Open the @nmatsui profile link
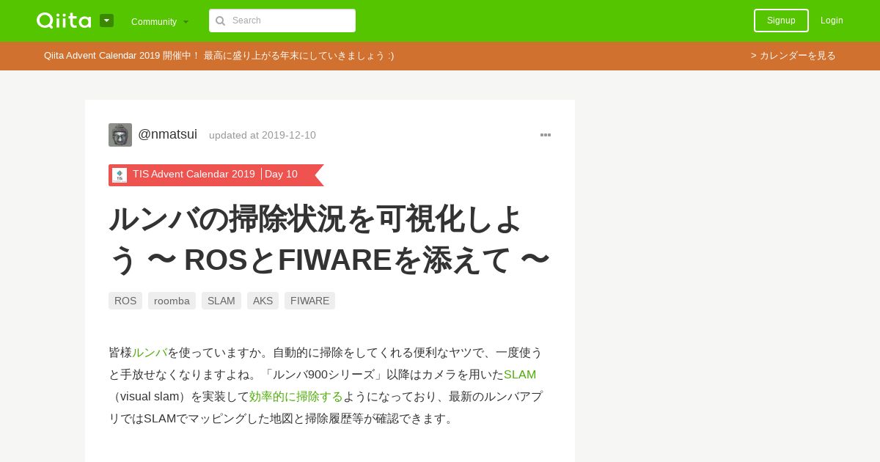This screenshot has height=462, width=880. (167, 134)
